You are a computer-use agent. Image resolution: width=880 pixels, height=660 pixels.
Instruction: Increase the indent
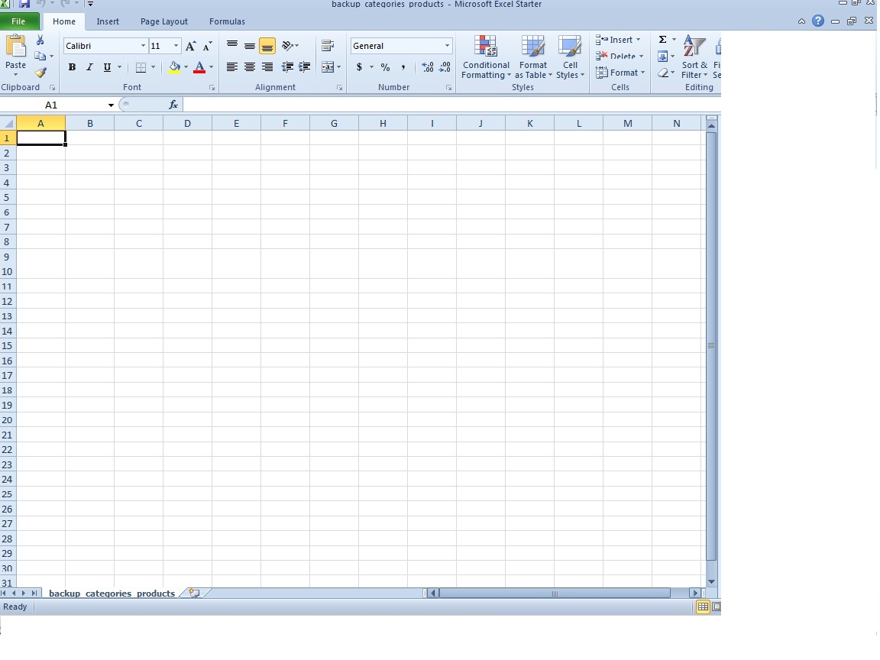[304, 67]
